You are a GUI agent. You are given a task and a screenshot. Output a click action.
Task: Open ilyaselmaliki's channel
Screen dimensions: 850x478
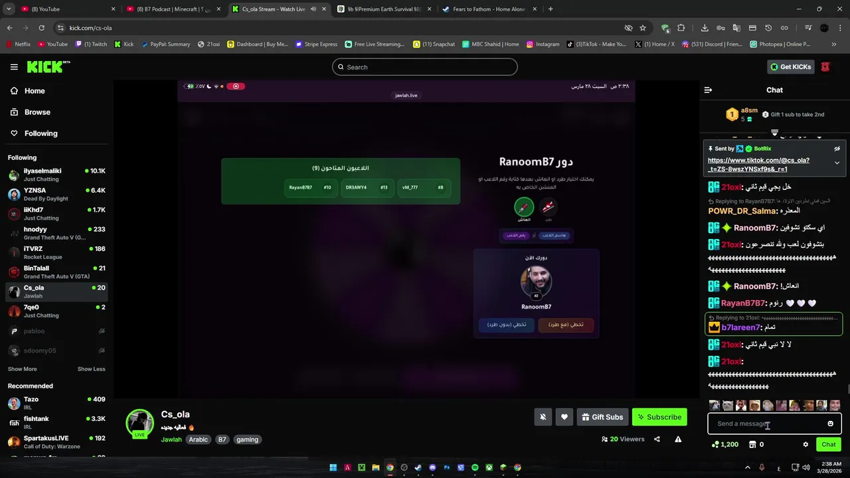click(x=56, y=175)
